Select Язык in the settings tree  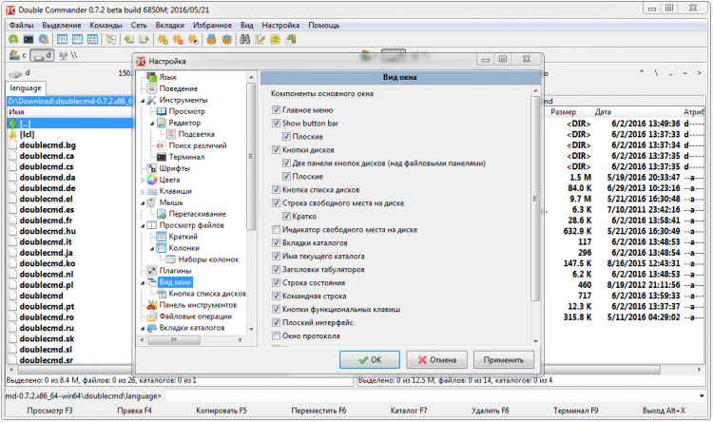tap(167, 77)
